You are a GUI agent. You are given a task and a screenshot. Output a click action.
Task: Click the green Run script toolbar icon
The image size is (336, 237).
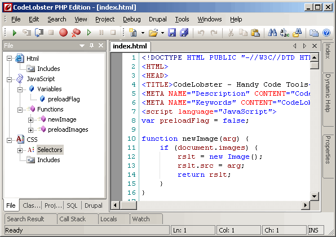[x=15, y=33]
